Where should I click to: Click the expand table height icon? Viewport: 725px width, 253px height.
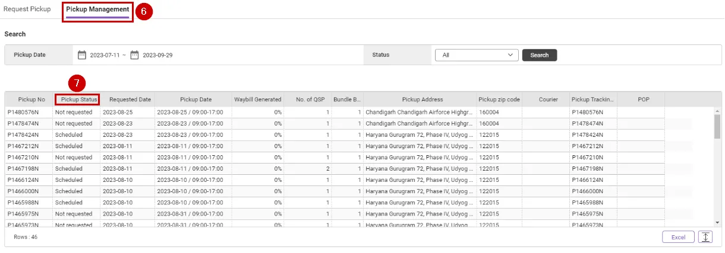coord(705,237)
